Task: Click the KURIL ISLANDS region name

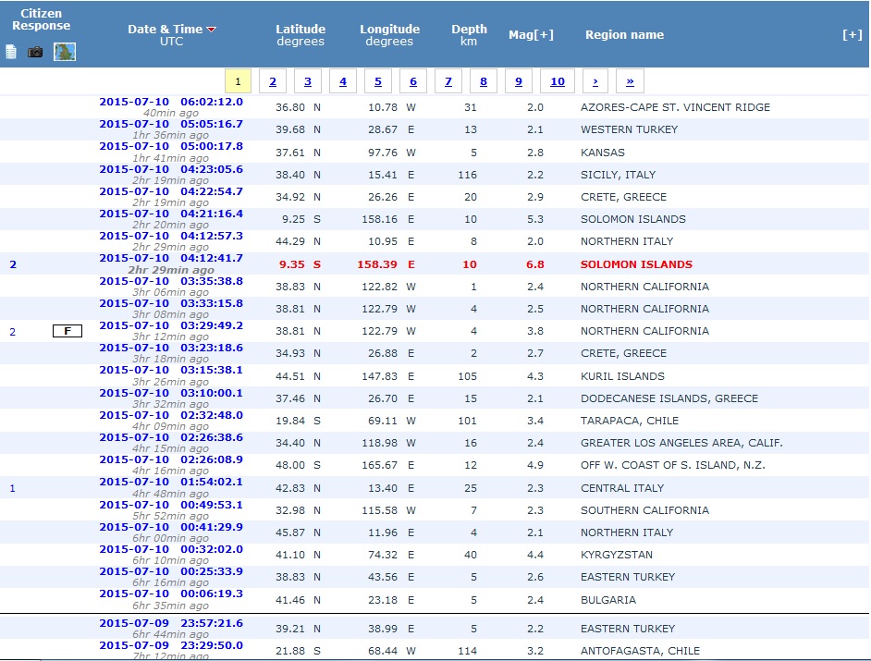Action: [x=622, y=376]
